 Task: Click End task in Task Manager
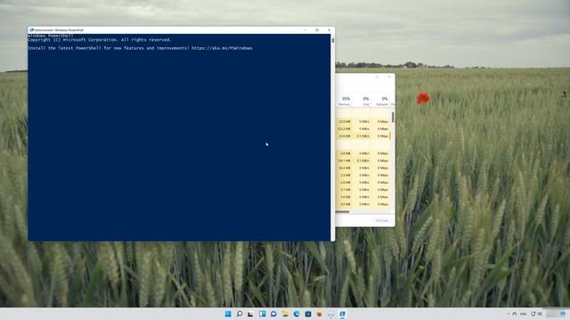382,220
